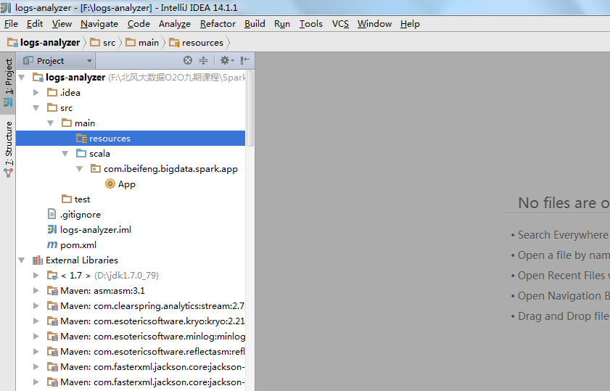
Task: Click the kryo:kryo:2.21 Maven library icon
Action: (x=52, y=321)
